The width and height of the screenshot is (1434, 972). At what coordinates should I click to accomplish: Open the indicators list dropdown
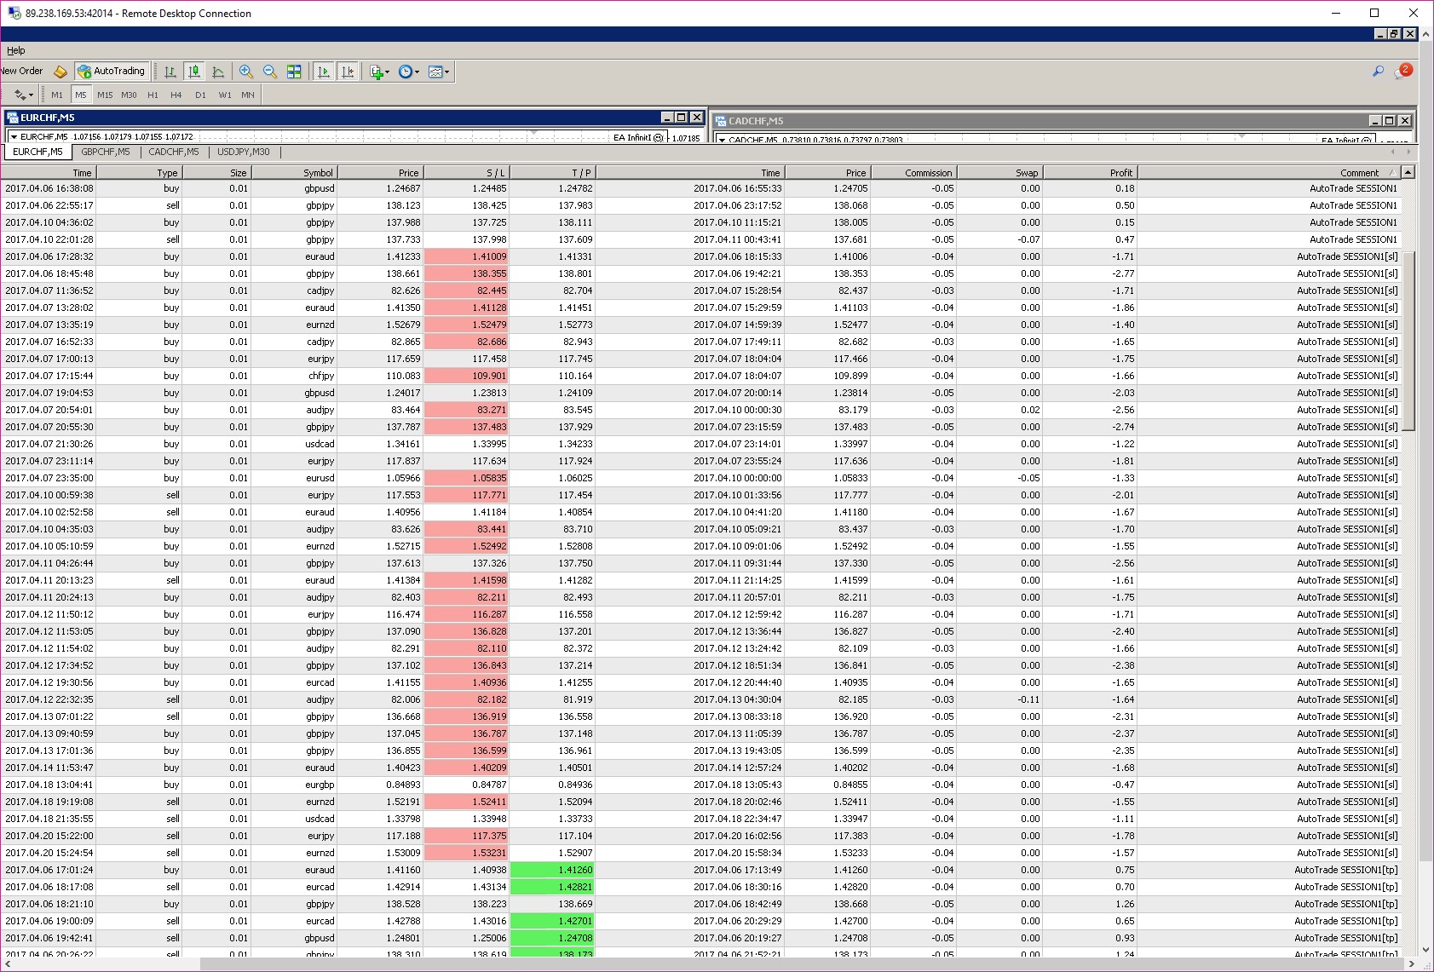click(379, 72)
